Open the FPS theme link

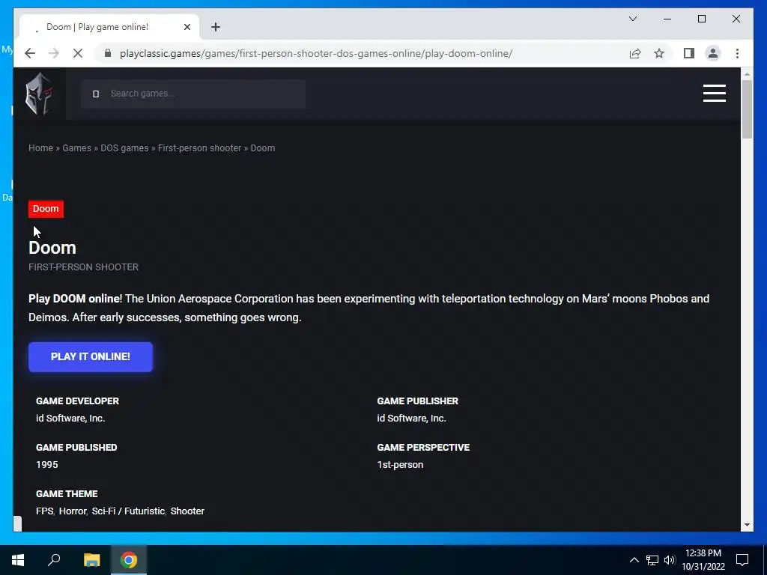[x=44, y=511]
